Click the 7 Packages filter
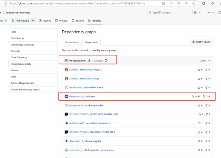 pyautogui.click(x=96, y=61)
